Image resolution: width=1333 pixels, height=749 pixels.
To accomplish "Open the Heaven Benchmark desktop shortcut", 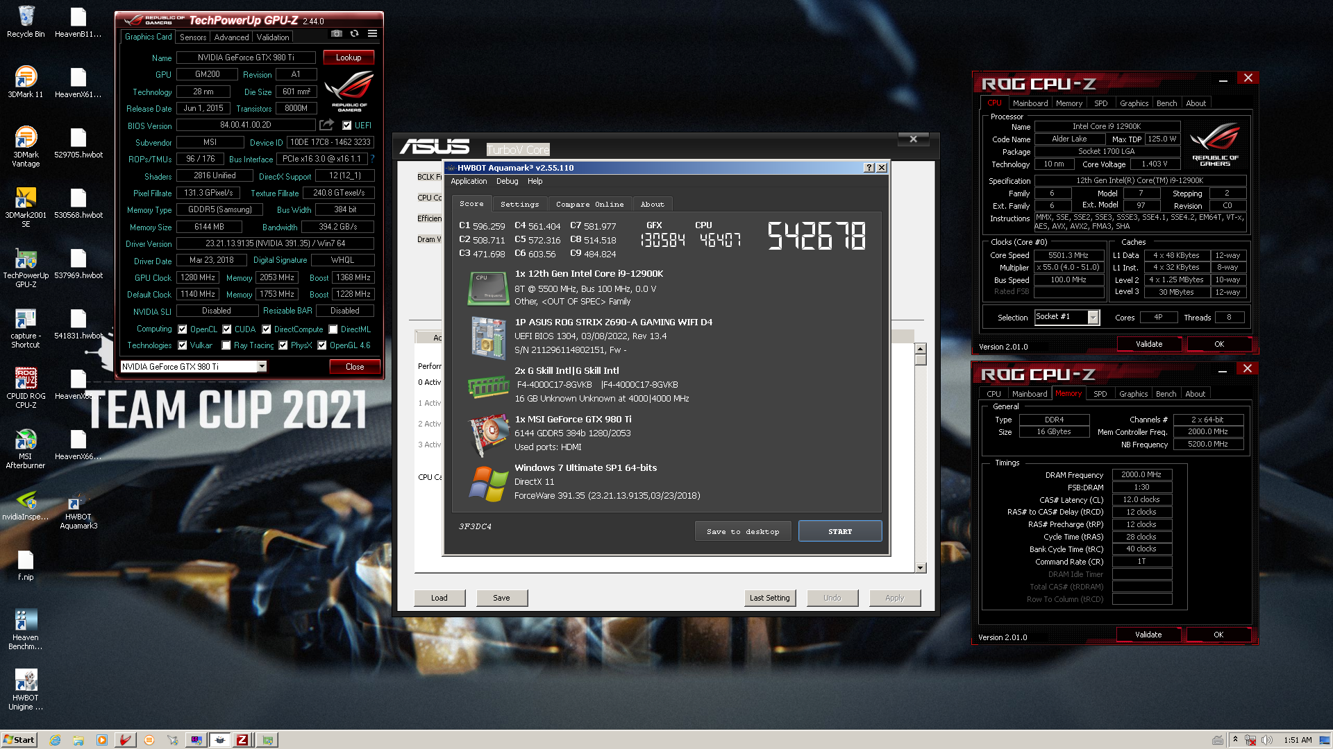I will point(26,628).
